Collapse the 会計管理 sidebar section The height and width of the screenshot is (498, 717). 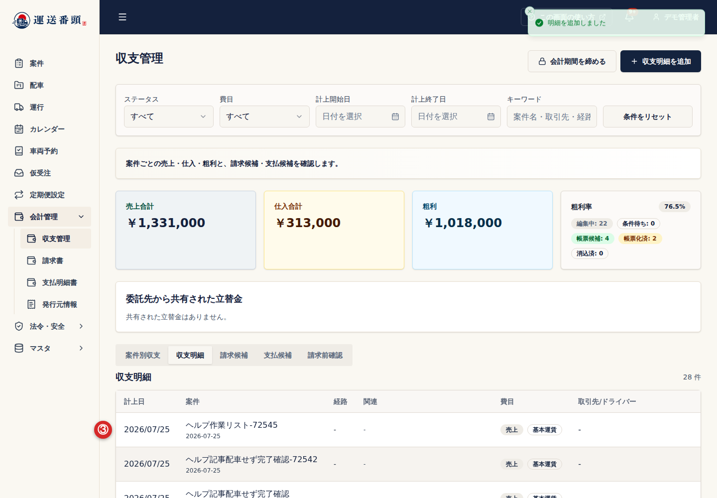pos(49,217)
